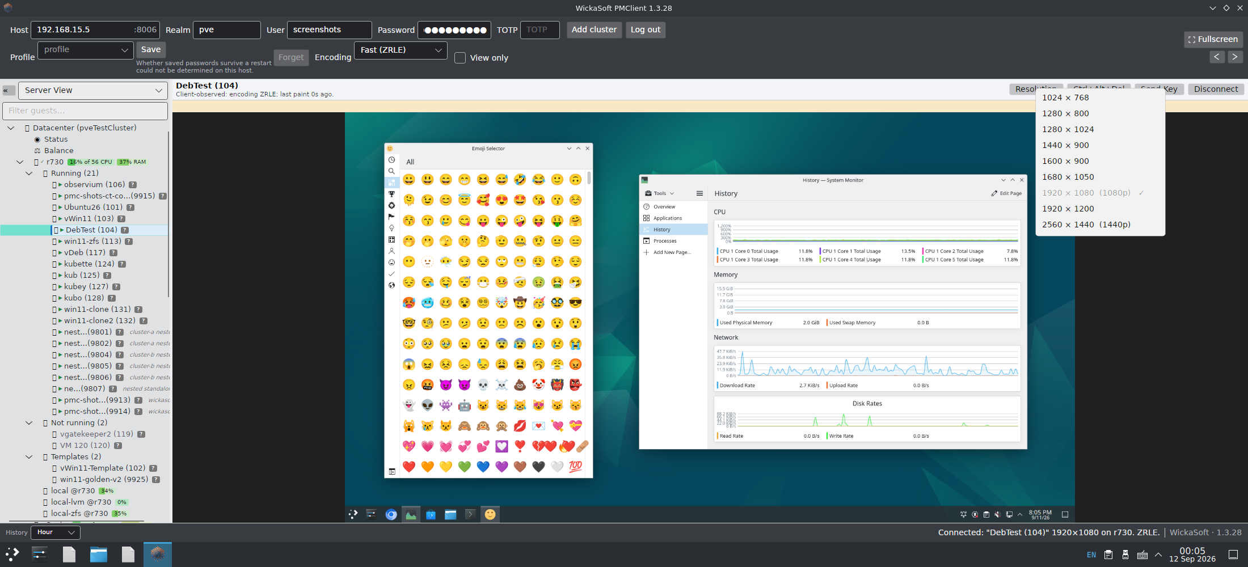1248x567 pixels.
Task: Open the Overview page in System Monitor
Action: coord(673,207)
